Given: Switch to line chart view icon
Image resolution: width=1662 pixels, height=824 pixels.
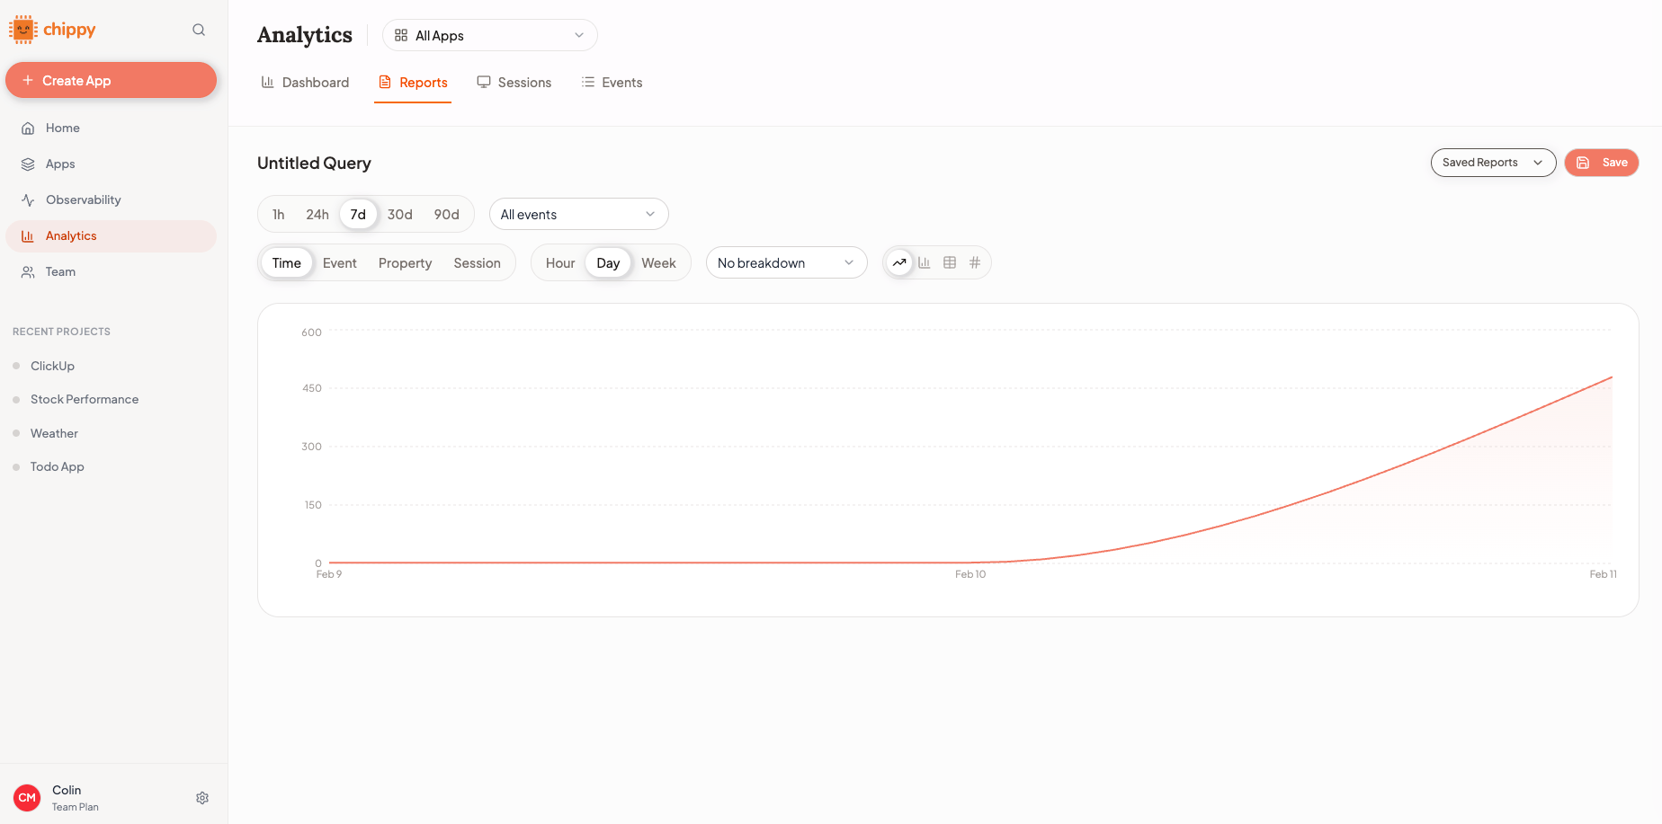Looking at the screenshot, I should click(x=899, y=262).
